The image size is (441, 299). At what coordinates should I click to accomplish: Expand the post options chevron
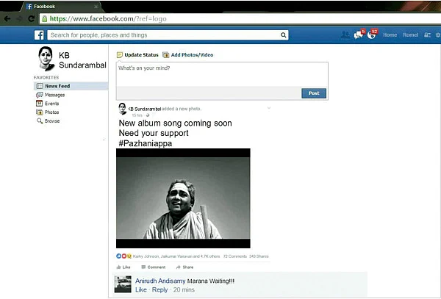click(269, 108)
